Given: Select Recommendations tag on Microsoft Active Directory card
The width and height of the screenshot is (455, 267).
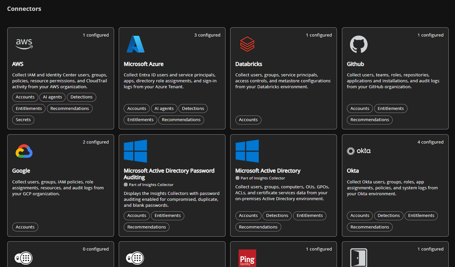Looking at the screenshot, I should pyautogui.click(x=258, y=227).
